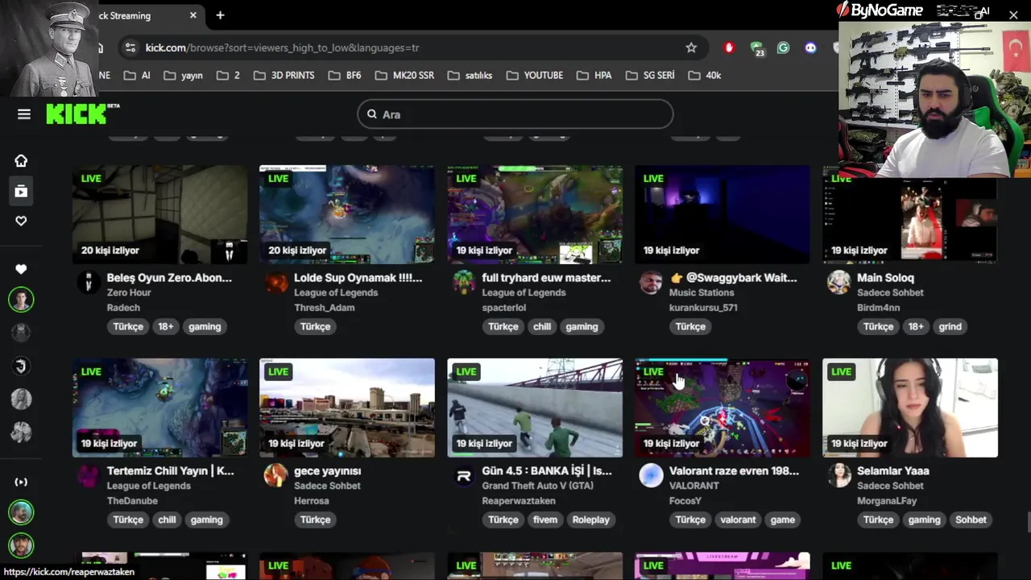Open the VALORANT category link
Viewport: 1031px width, 580px height.
[x=694, y=486]
